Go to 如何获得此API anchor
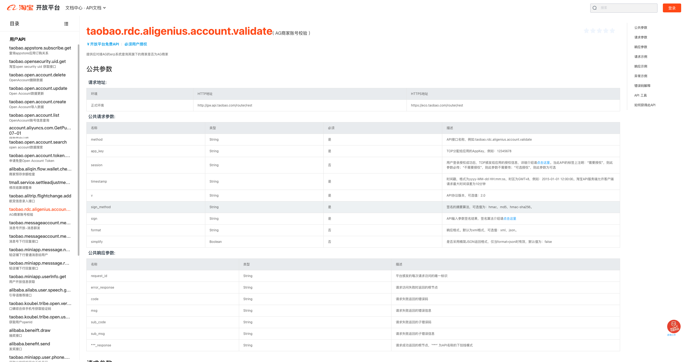The image size is (686, 362). (x=645, y=105)
